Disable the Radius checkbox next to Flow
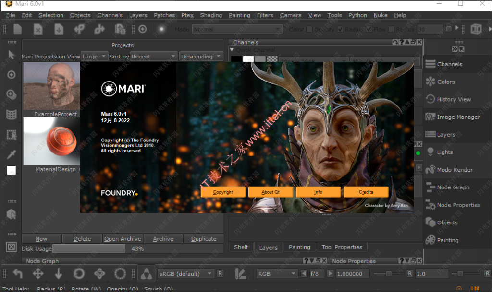This screenshot has height=292, width=492. coord(340,29)
